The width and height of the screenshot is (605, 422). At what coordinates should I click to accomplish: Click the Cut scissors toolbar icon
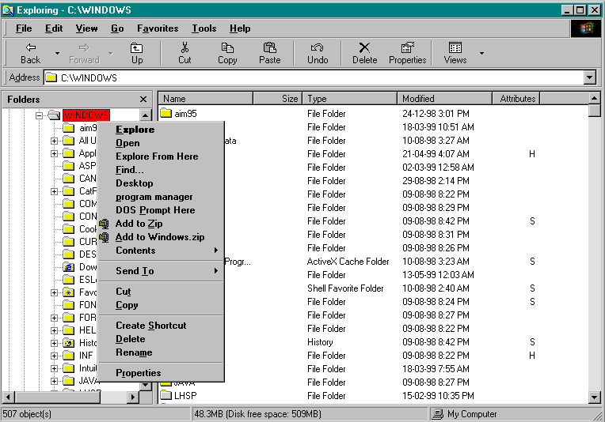[x=185, y=53]
